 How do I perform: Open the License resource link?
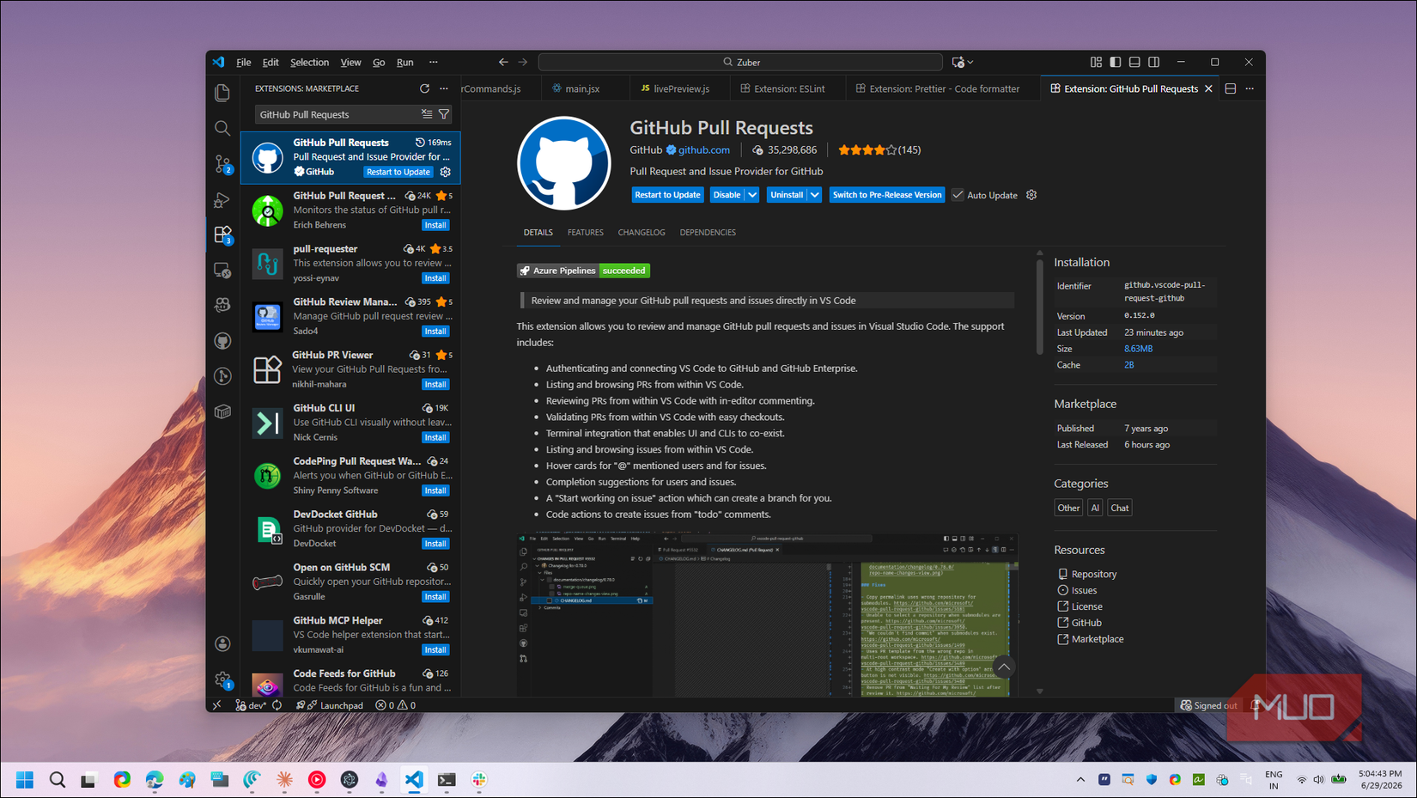[x=1086, y=606]
